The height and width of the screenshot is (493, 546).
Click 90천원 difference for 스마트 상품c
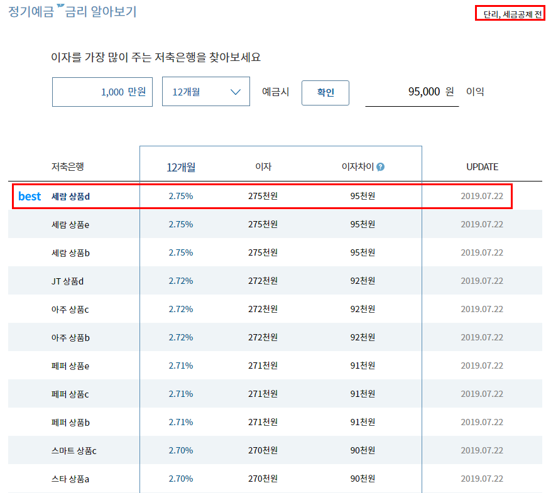pos(363,450)
